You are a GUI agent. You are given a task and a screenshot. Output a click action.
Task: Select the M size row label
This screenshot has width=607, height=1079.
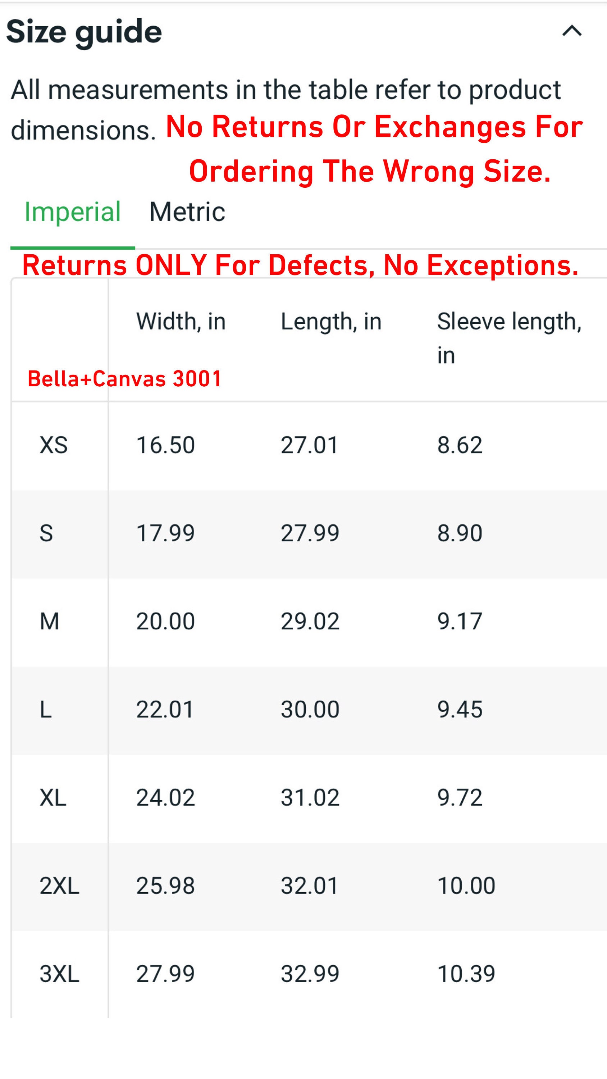tap(49, 621)
